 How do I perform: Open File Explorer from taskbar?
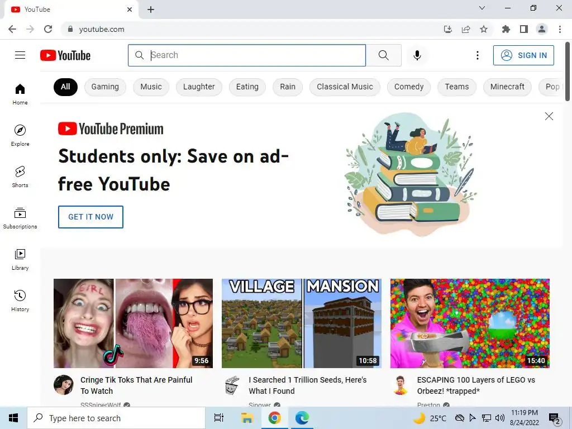pyautogui.click(x=247, y=418)
